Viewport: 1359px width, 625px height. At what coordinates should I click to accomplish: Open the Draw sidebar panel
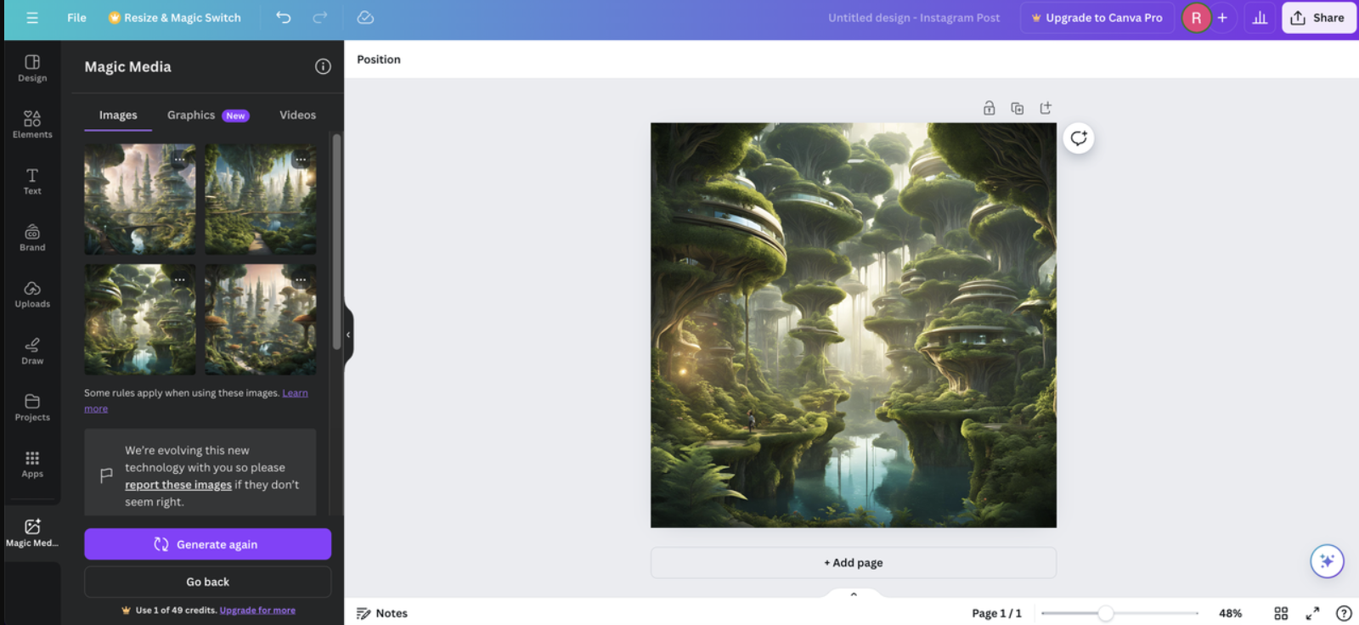[32, 351]
